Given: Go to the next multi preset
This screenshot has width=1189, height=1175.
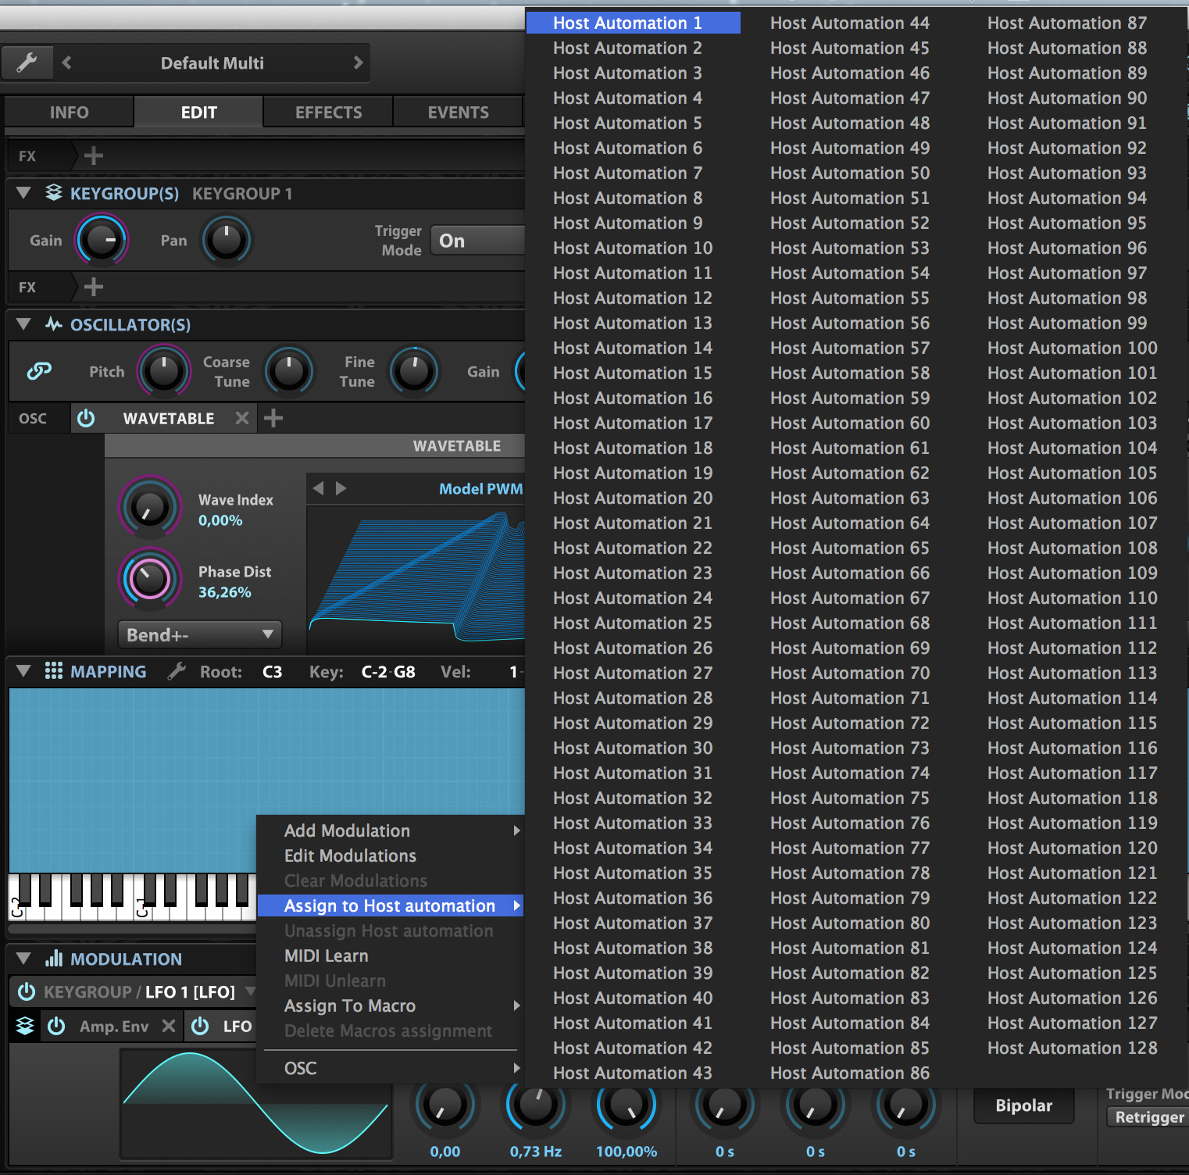Looking at the screenshot, I should 358,62.
